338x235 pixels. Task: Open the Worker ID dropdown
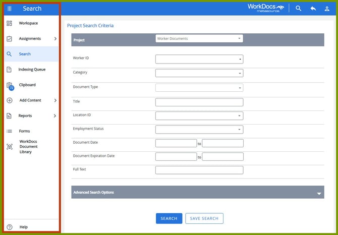(x=199, y=59)
